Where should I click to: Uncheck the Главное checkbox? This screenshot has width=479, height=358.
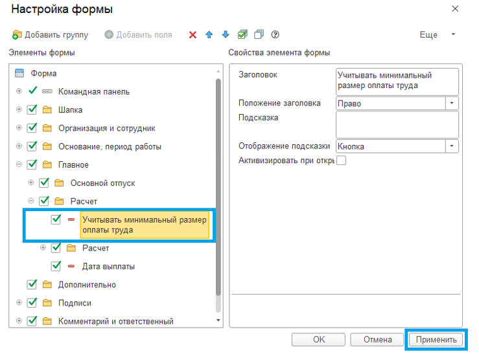[x=32, y=164]
